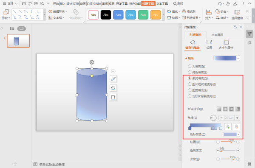Select the 纯色填充 solid fill option
Screen dimensions: 255x168
point(190,72)
